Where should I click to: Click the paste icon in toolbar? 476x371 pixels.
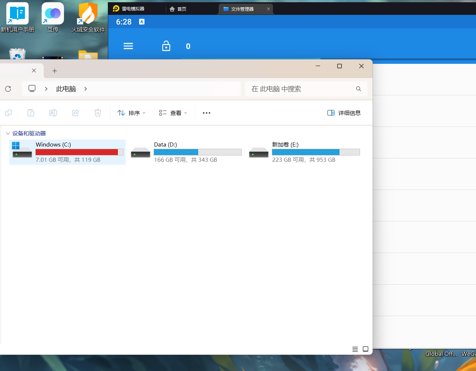pyautogui.click(x=31, y=113)
